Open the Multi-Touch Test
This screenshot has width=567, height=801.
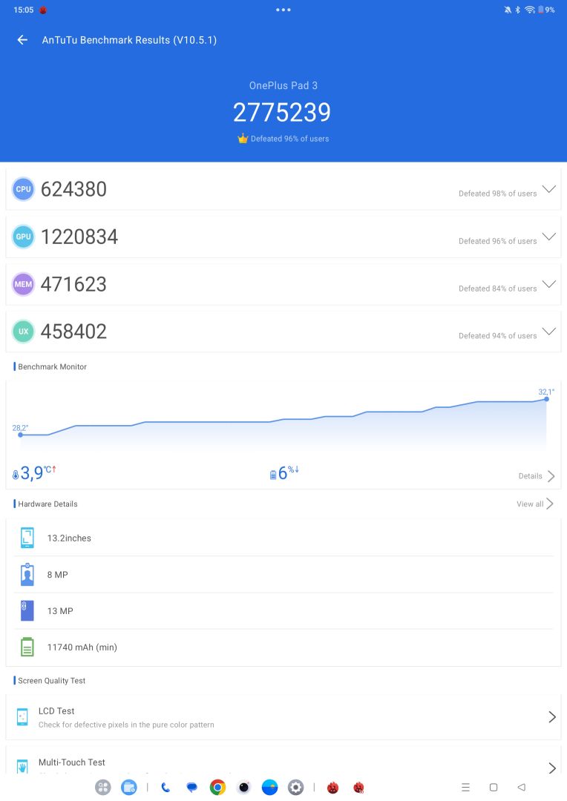click(x=283, y=759)
